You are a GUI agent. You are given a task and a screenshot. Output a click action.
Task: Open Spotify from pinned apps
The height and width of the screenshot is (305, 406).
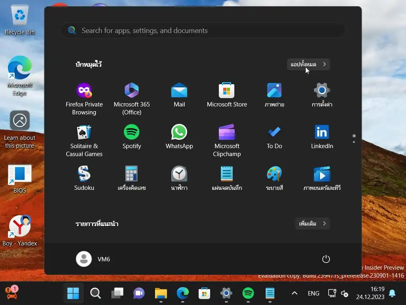click(x=132, y=137)
